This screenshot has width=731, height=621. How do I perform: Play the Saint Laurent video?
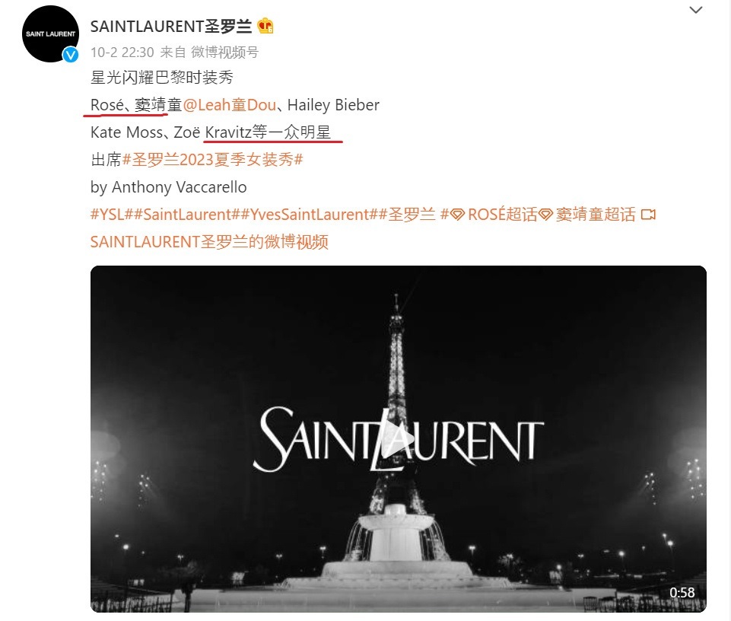pos(398,438)
